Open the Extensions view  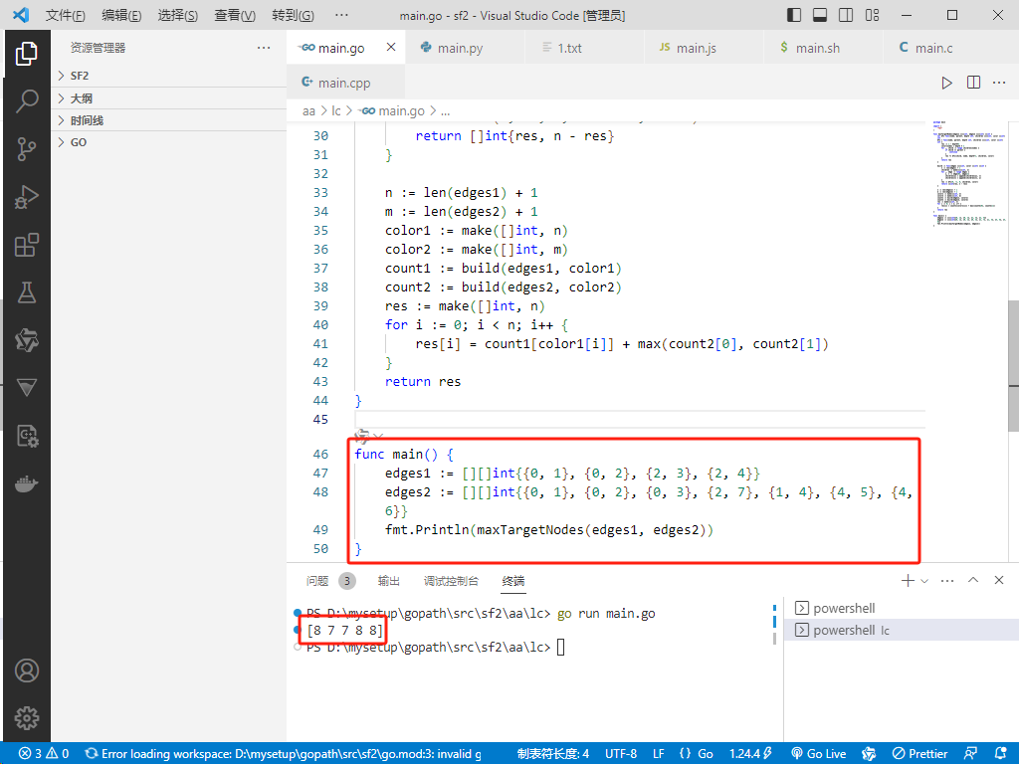click(26, 245)
